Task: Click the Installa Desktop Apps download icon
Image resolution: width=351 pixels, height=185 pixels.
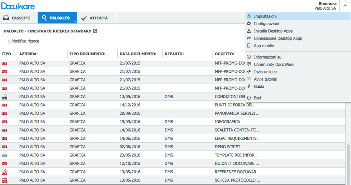Action: pyautogui.click(x=249, y=31)
